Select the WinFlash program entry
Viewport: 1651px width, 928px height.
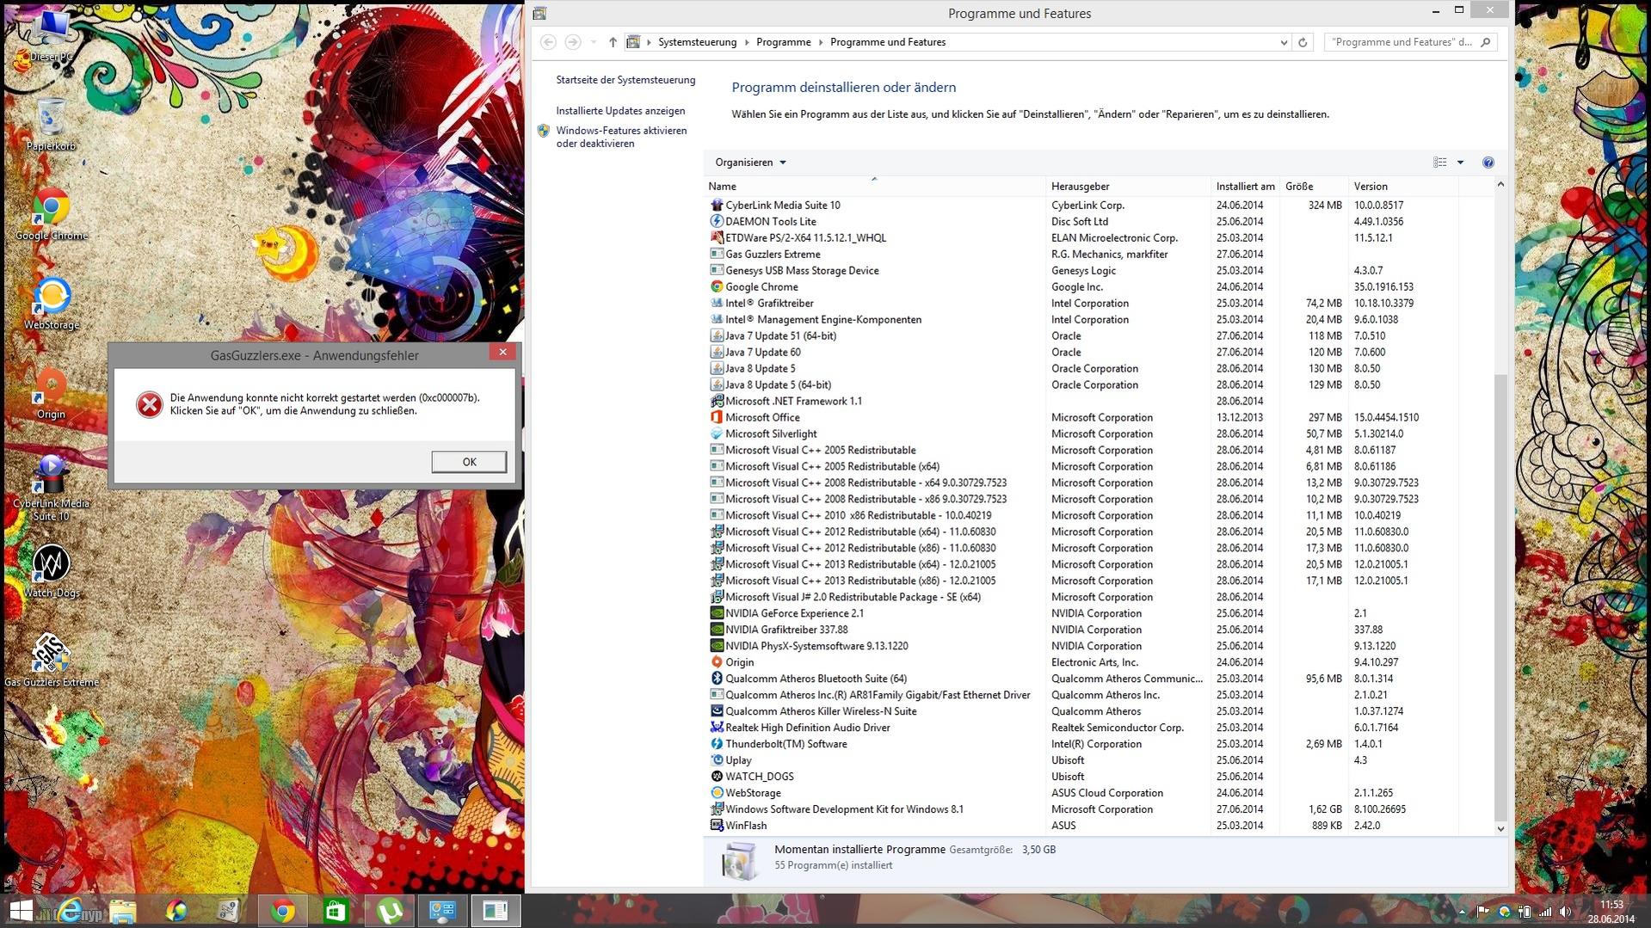[1082, 827]
